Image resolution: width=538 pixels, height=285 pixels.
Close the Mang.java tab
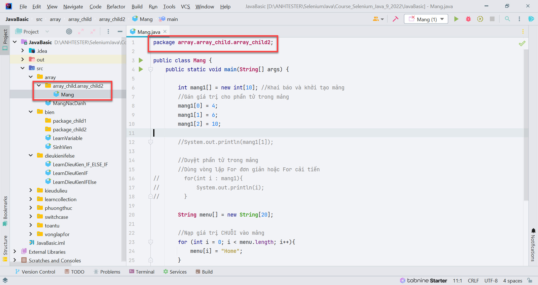click(165, 32)
